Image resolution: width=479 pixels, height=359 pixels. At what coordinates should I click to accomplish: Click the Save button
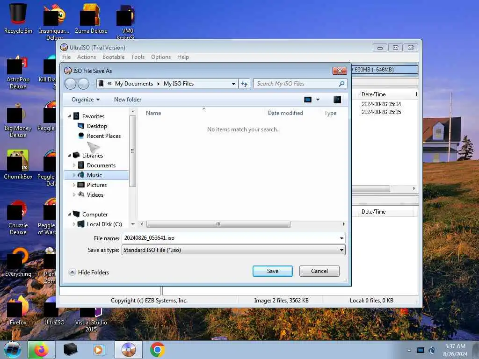pos(273,271)
